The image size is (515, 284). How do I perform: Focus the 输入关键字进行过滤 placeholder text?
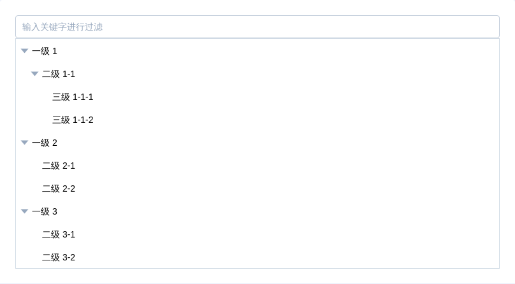click(x=62, y=27)
